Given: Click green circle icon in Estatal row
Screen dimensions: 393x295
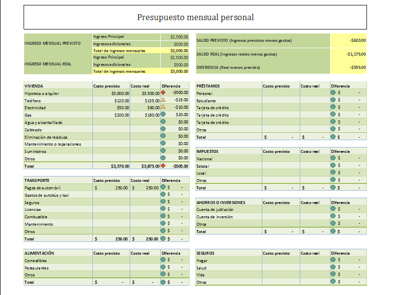Looking at the screenshot, I should (x=333, y=165).
